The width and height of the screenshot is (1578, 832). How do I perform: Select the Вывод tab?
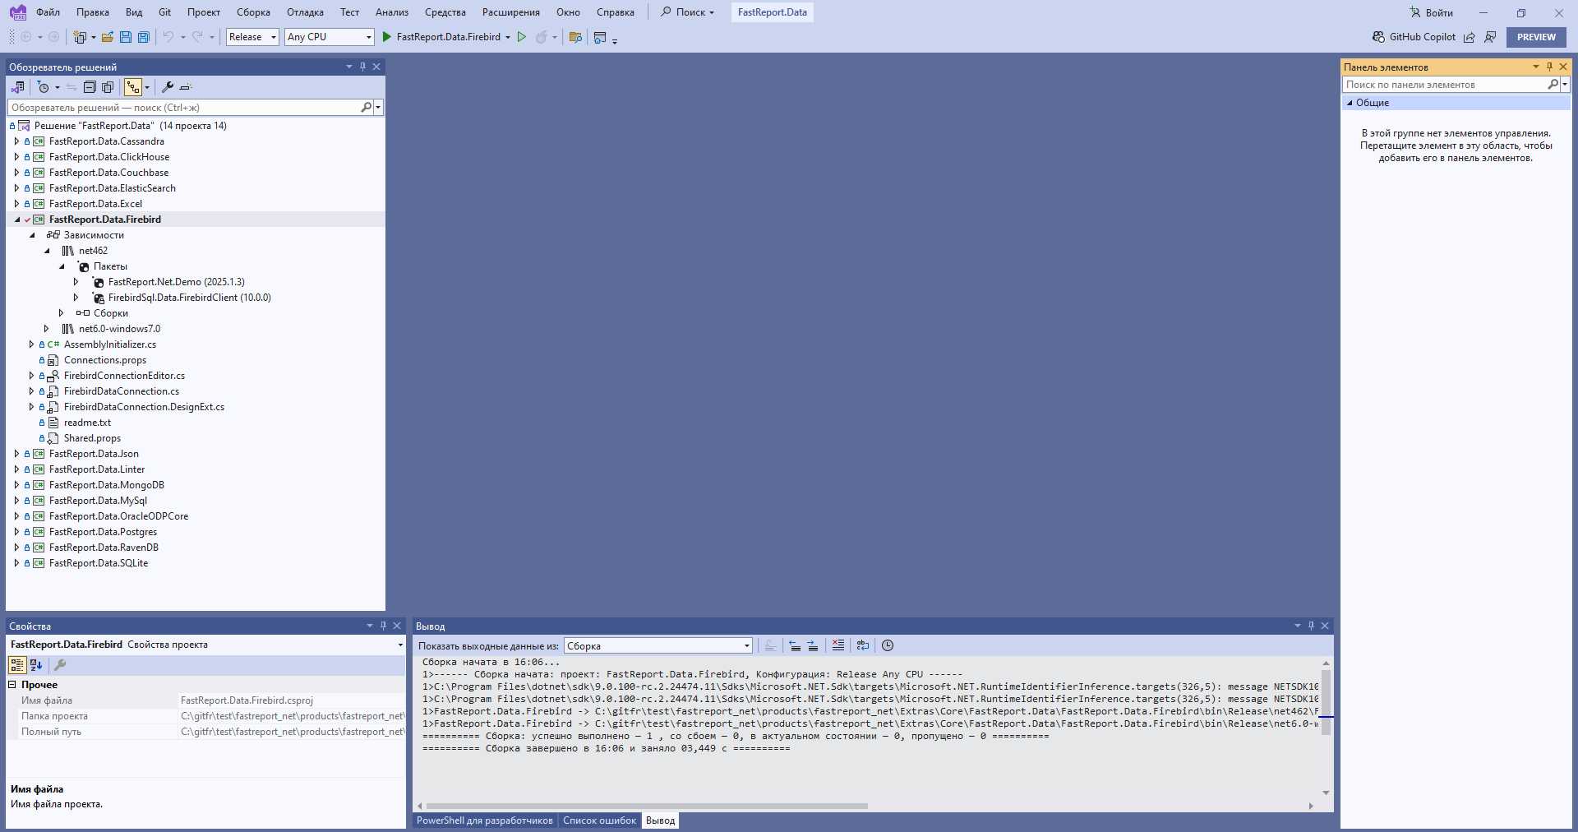[x=660, y=820]
